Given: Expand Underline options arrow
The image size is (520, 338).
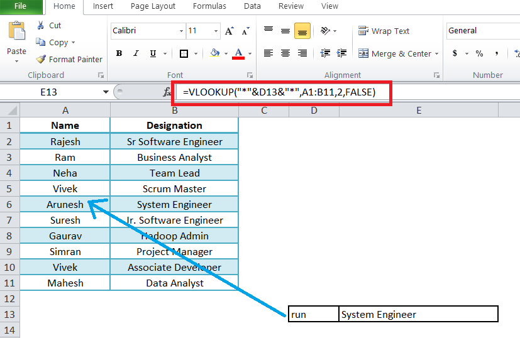Looking at the screenshot, I should 165,53.
